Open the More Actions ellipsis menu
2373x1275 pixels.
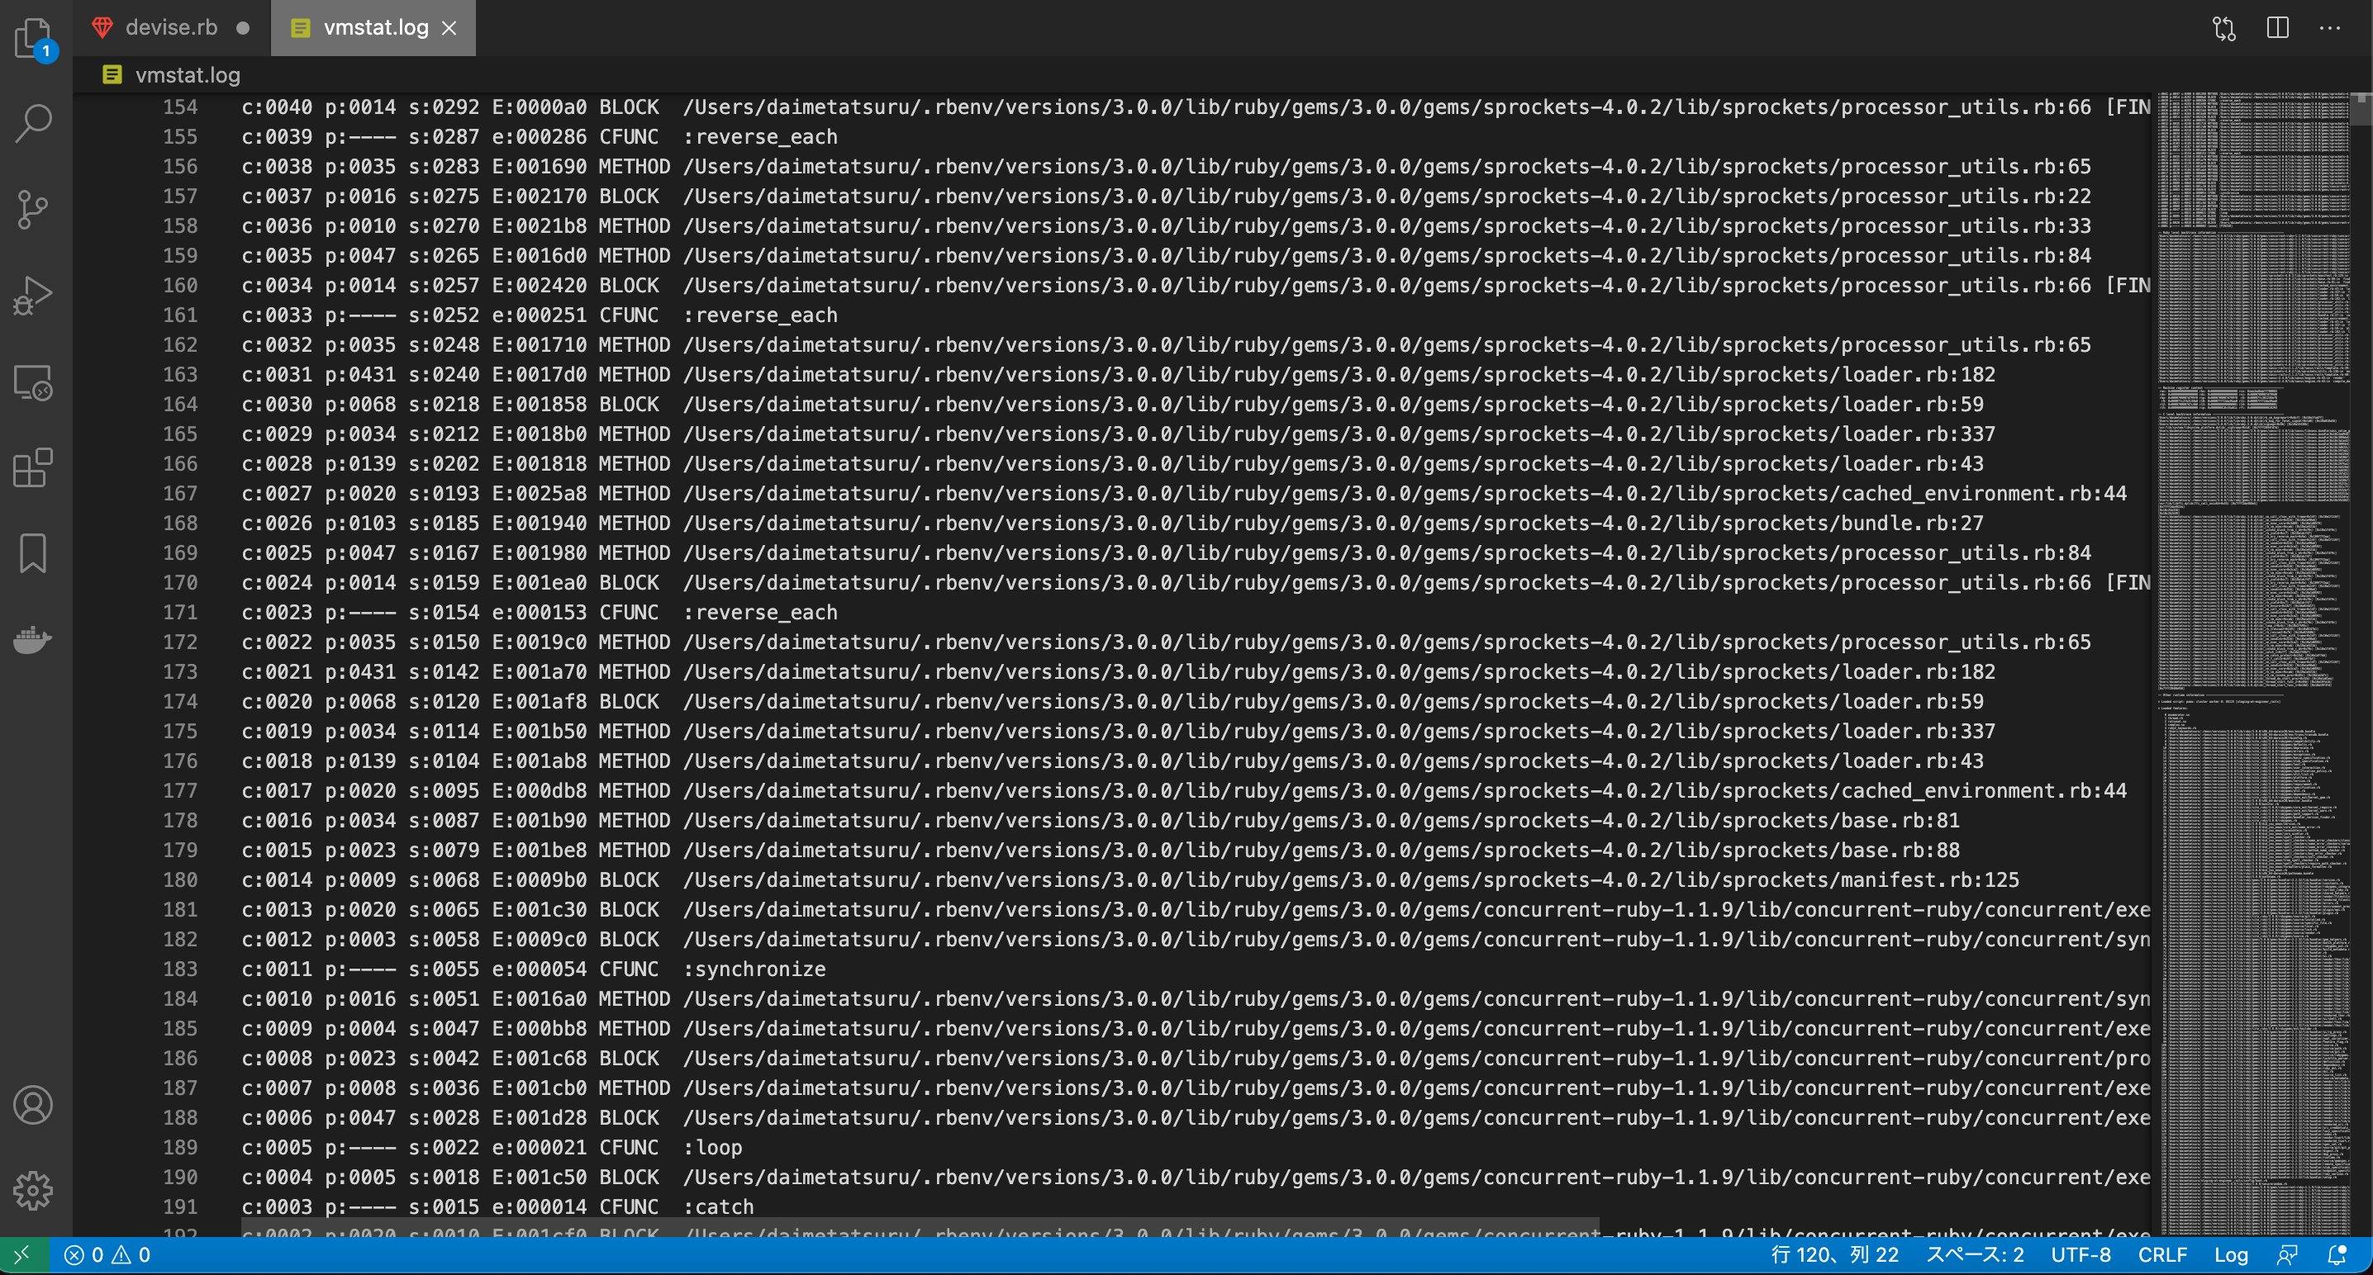pyautogui.click(x=2330, y=27)
